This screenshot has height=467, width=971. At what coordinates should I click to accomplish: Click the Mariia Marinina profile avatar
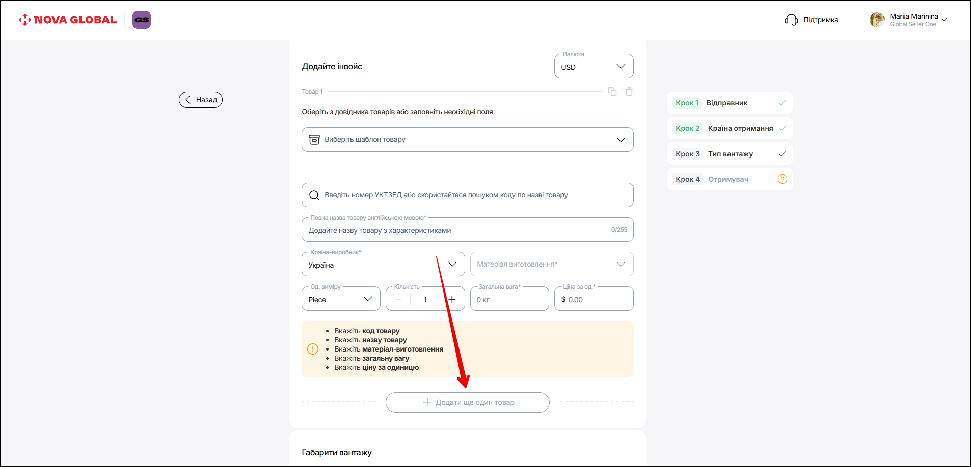[x=877, y=20]
